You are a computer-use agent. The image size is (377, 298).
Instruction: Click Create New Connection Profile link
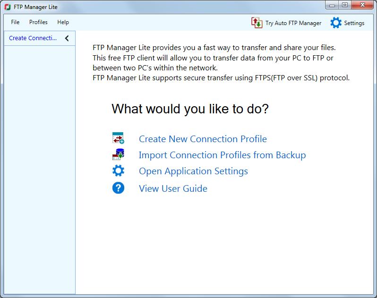coord(203,139)
